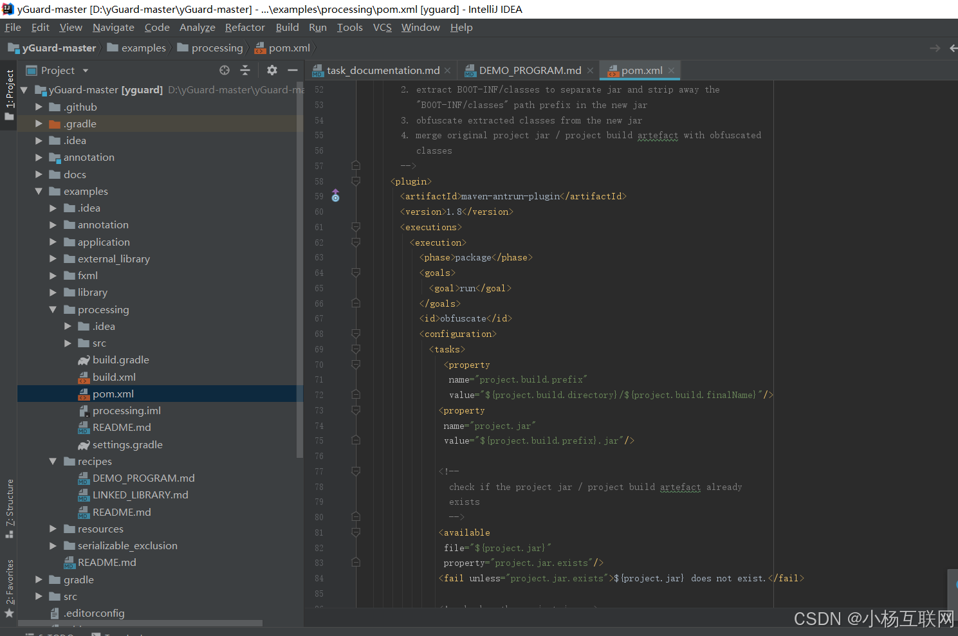
Task: Open the 1: Project tool window button
Action: point(9,95)
